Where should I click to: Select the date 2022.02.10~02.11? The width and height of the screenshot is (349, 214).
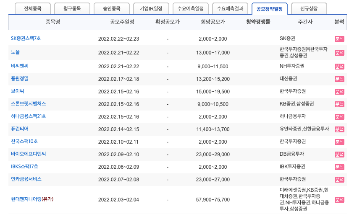click(x=118, y=142)
